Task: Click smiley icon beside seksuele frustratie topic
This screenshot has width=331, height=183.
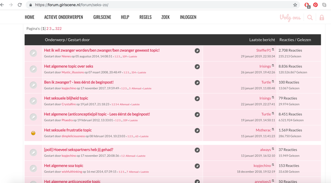Action: [x=33, y=133]
